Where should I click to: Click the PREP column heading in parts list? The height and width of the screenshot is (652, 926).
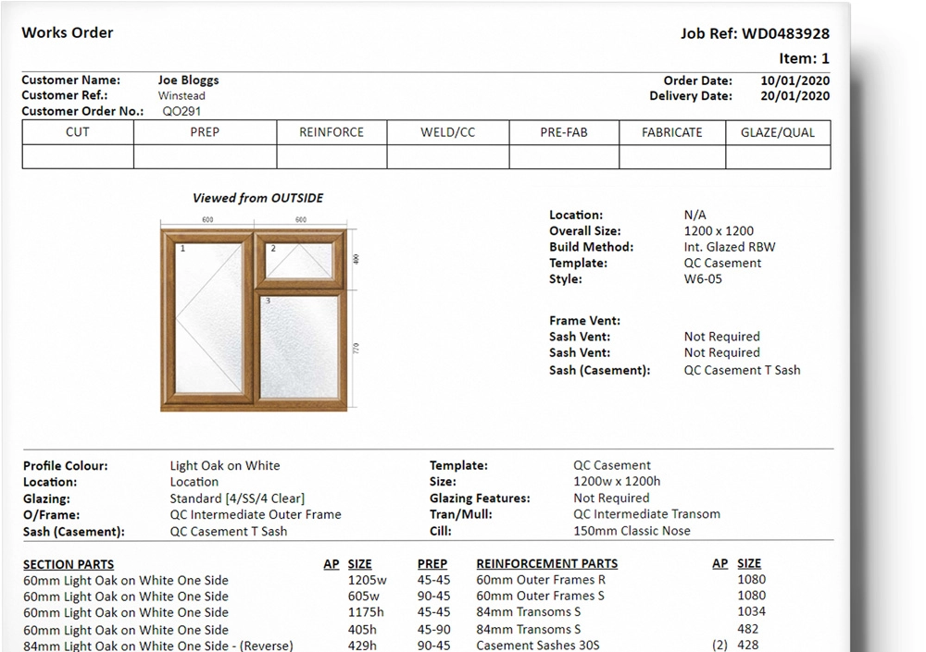[x=432, y=564]
